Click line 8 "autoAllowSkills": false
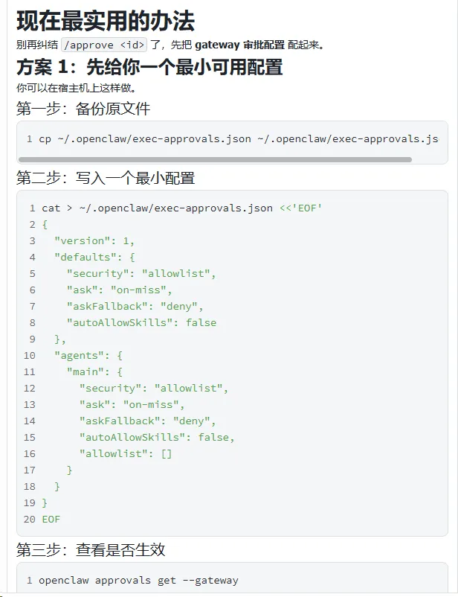Screen dimensions: 458x597 pyautogui.click(x=141, y=322)
